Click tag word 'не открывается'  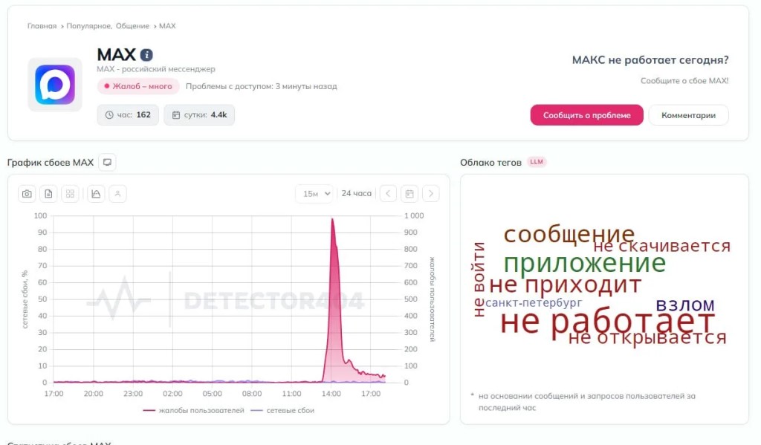tap(647, 337)
